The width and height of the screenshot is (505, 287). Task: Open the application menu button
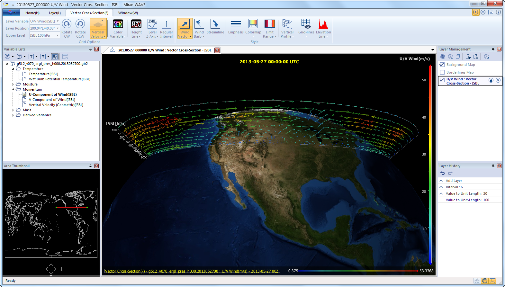pos(11,13)
